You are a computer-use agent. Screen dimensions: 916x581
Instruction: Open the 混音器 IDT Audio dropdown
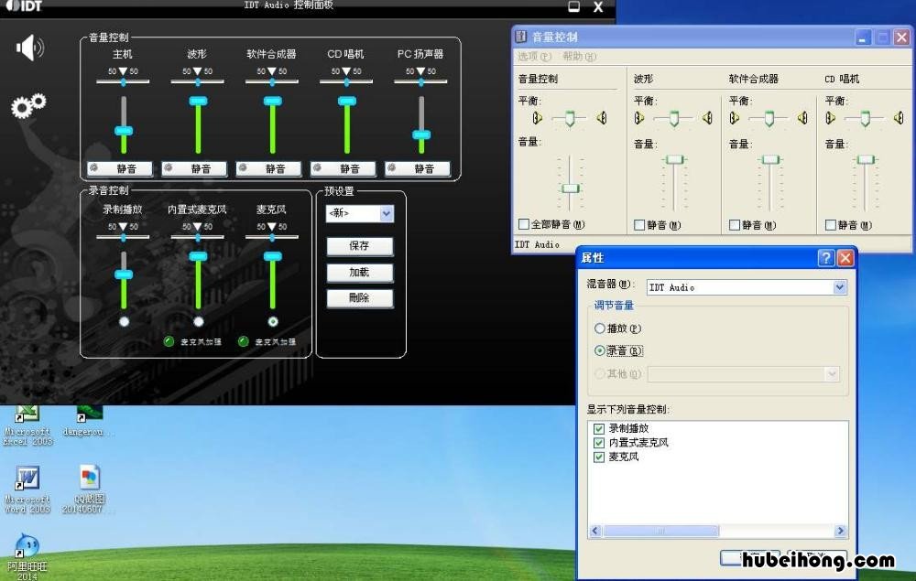click(839, 287)
